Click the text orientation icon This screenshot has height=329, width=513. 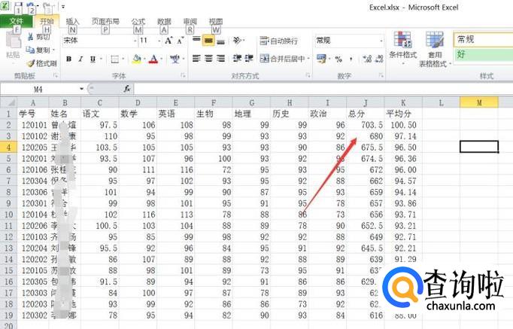pos(237,41)
